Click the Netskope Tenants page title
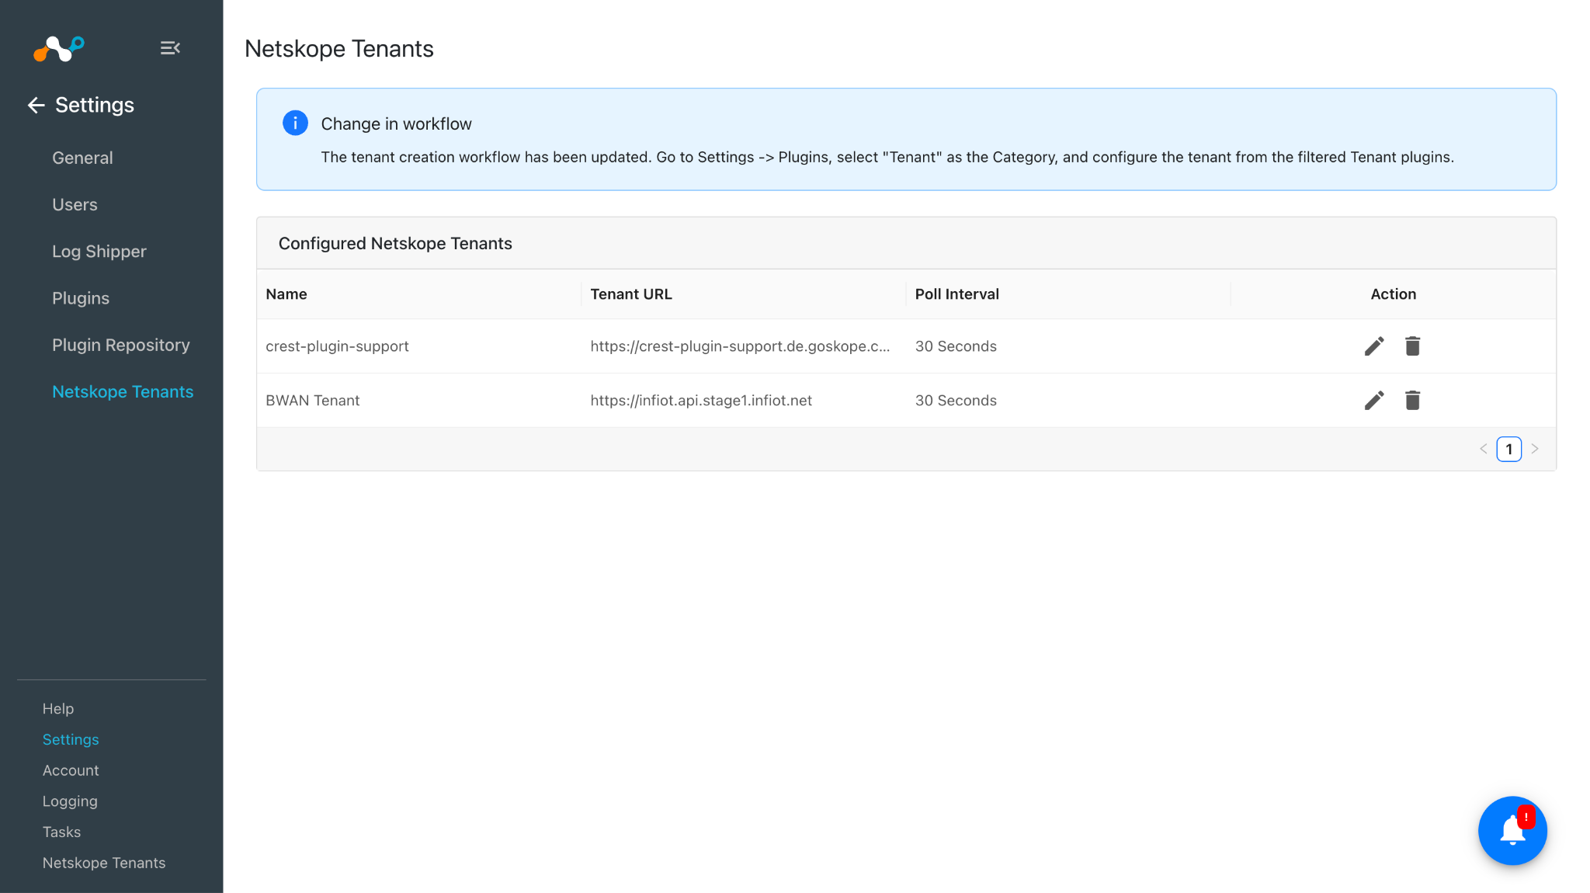This screenshot has height=893, width=1590. click(339, 48)
